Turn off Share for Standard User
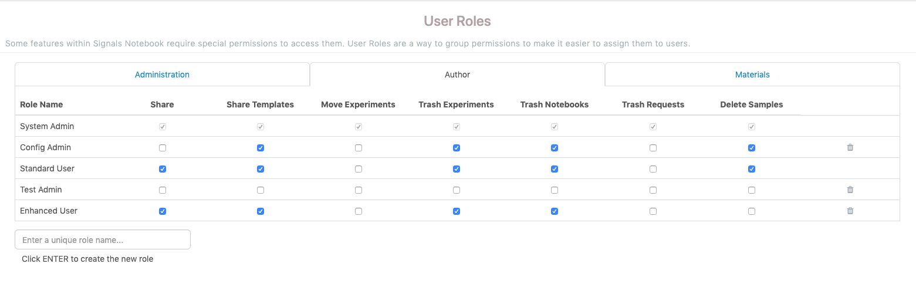 tap(163, 169)
